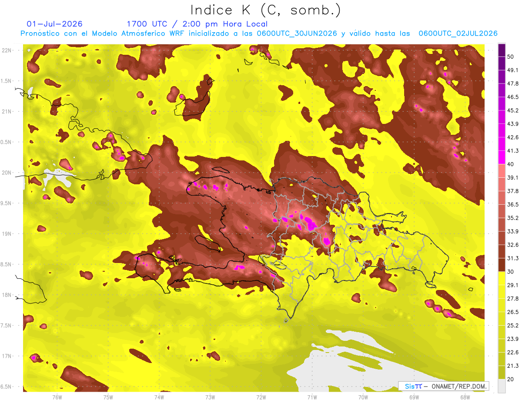
Task: Click the "27.8" colorbar value
Action: click(x=513, y=299)
